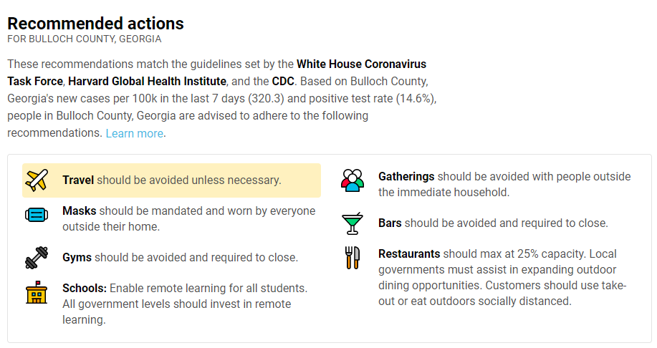Click the airplane Travel icon
The height and width of the screenshot is (348, 657).
37,180
